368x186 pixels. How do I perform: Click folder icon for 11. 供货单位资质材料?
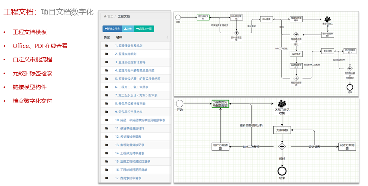(107, 128)
